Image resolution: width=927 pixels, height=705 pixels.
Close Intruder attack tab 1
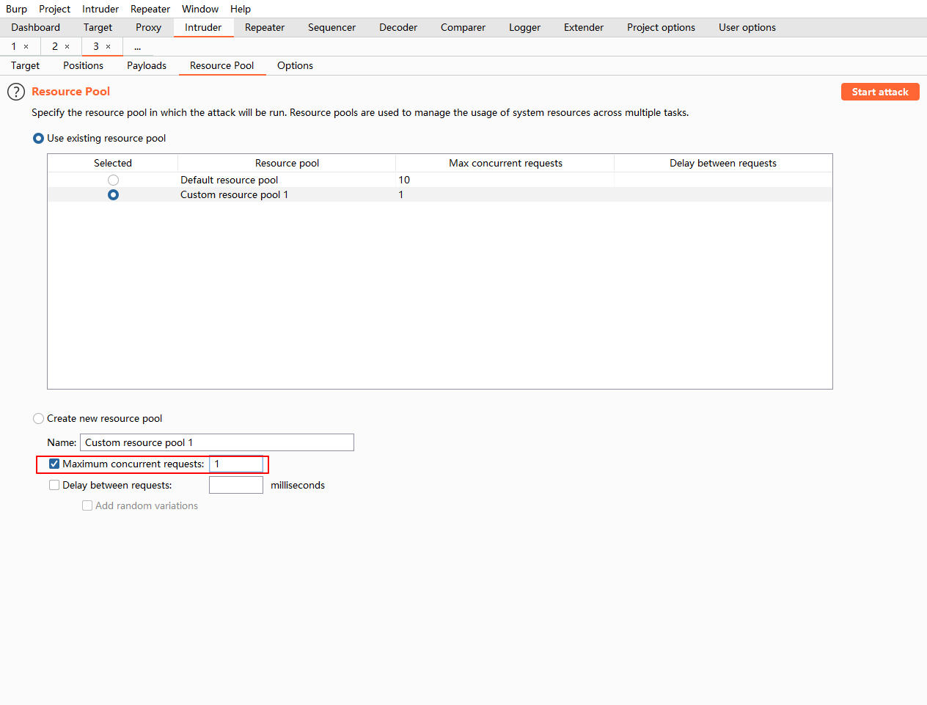(26, 46)
